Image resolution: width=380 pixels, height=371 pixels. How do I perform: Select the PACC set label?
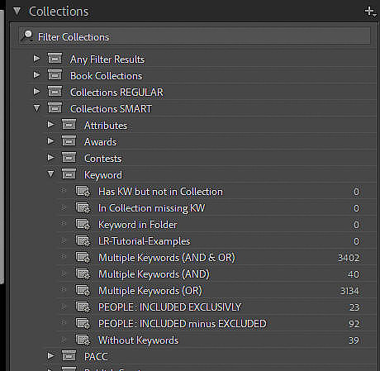tap(96, 357)
